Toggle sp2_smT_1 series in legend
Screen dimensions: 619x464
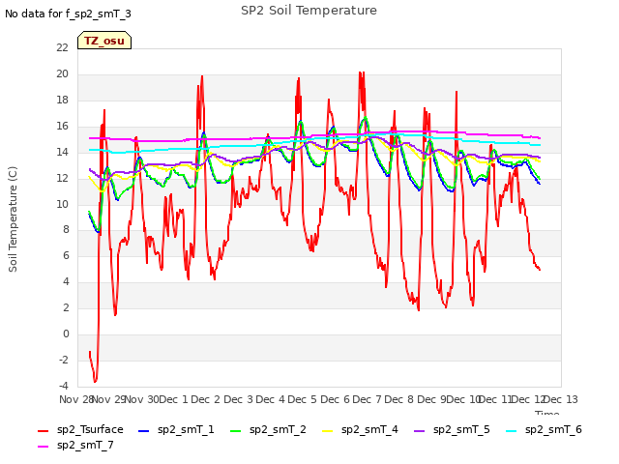(176, 429)
